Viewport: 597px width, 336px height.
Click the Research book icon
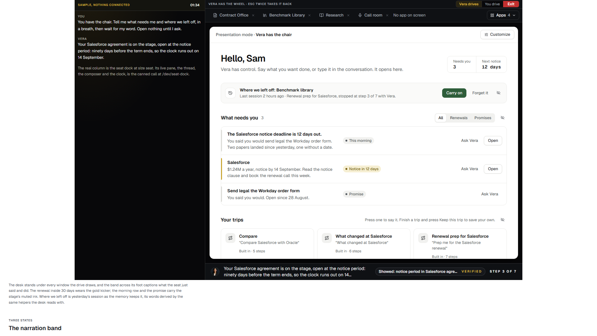point(322,15)
